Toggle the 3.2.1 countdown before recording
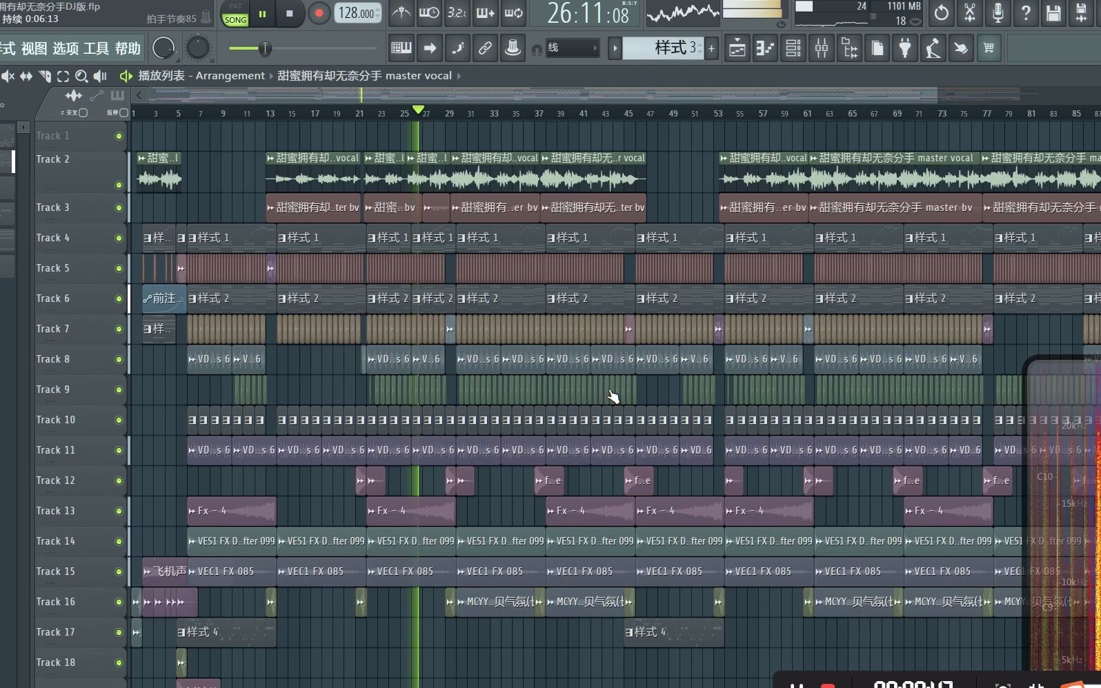This screenshot has width=1101, height=688. pyautogui.click(x=457, y=13)
